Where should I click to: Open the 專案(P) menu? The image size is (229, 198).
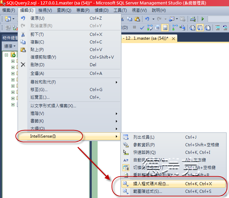pos(83,10)
